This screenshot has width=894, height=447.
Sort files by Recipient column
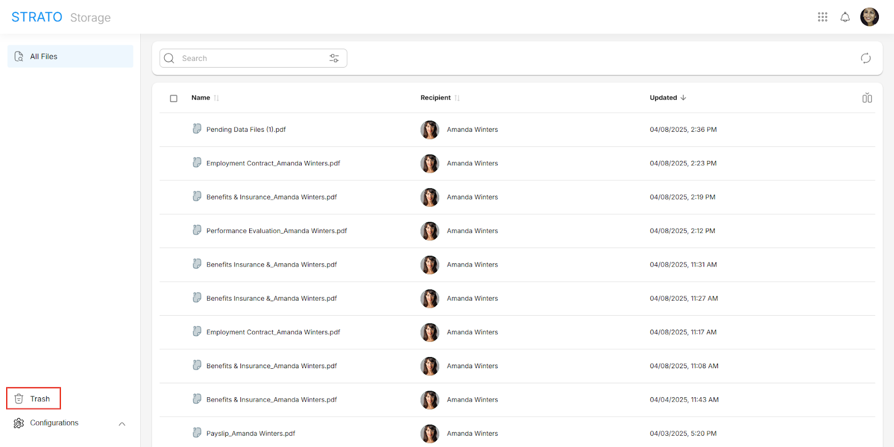[x=436, y=98]
